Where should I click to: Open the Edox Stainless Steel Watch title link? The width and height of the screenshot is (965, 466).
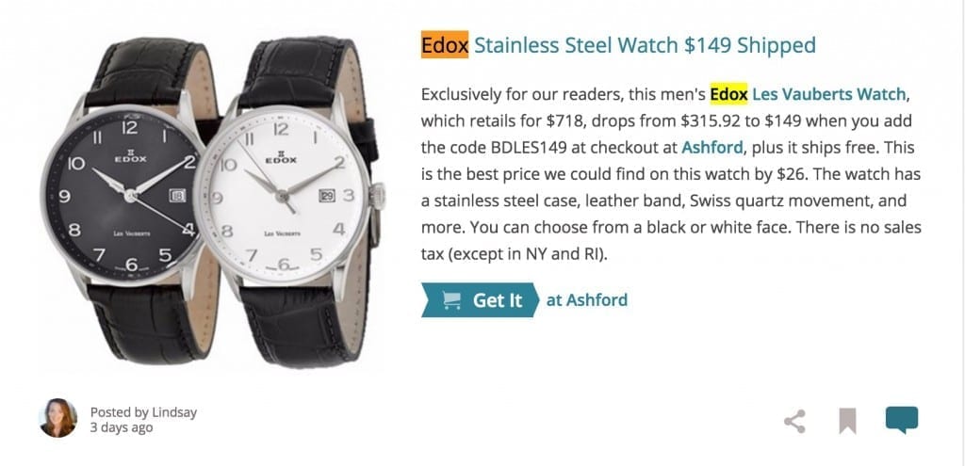[x=618, y=45]
